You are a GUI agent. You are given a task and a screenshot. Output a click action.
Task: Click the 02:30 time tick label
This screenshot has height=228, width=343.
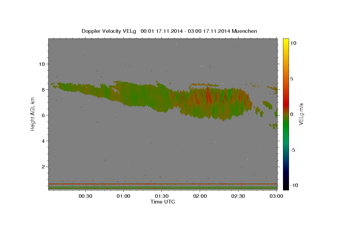tap(238, 196)
